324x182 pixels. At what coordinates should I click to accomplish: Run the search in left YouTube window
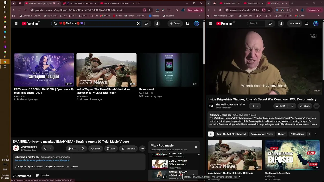146,24
